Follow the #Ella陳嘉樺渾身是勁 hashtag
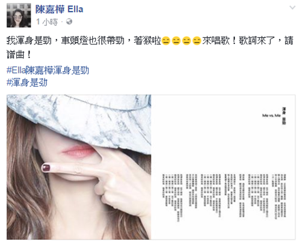 pos(48,70)
